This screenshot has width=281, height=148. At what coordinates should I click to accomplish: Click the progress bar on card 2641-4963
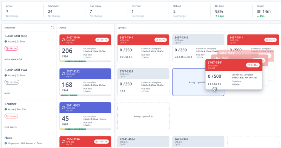click(x=85, y=129)
